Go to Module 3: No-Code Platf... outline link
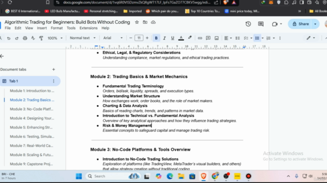 click(x=32, y=109)
